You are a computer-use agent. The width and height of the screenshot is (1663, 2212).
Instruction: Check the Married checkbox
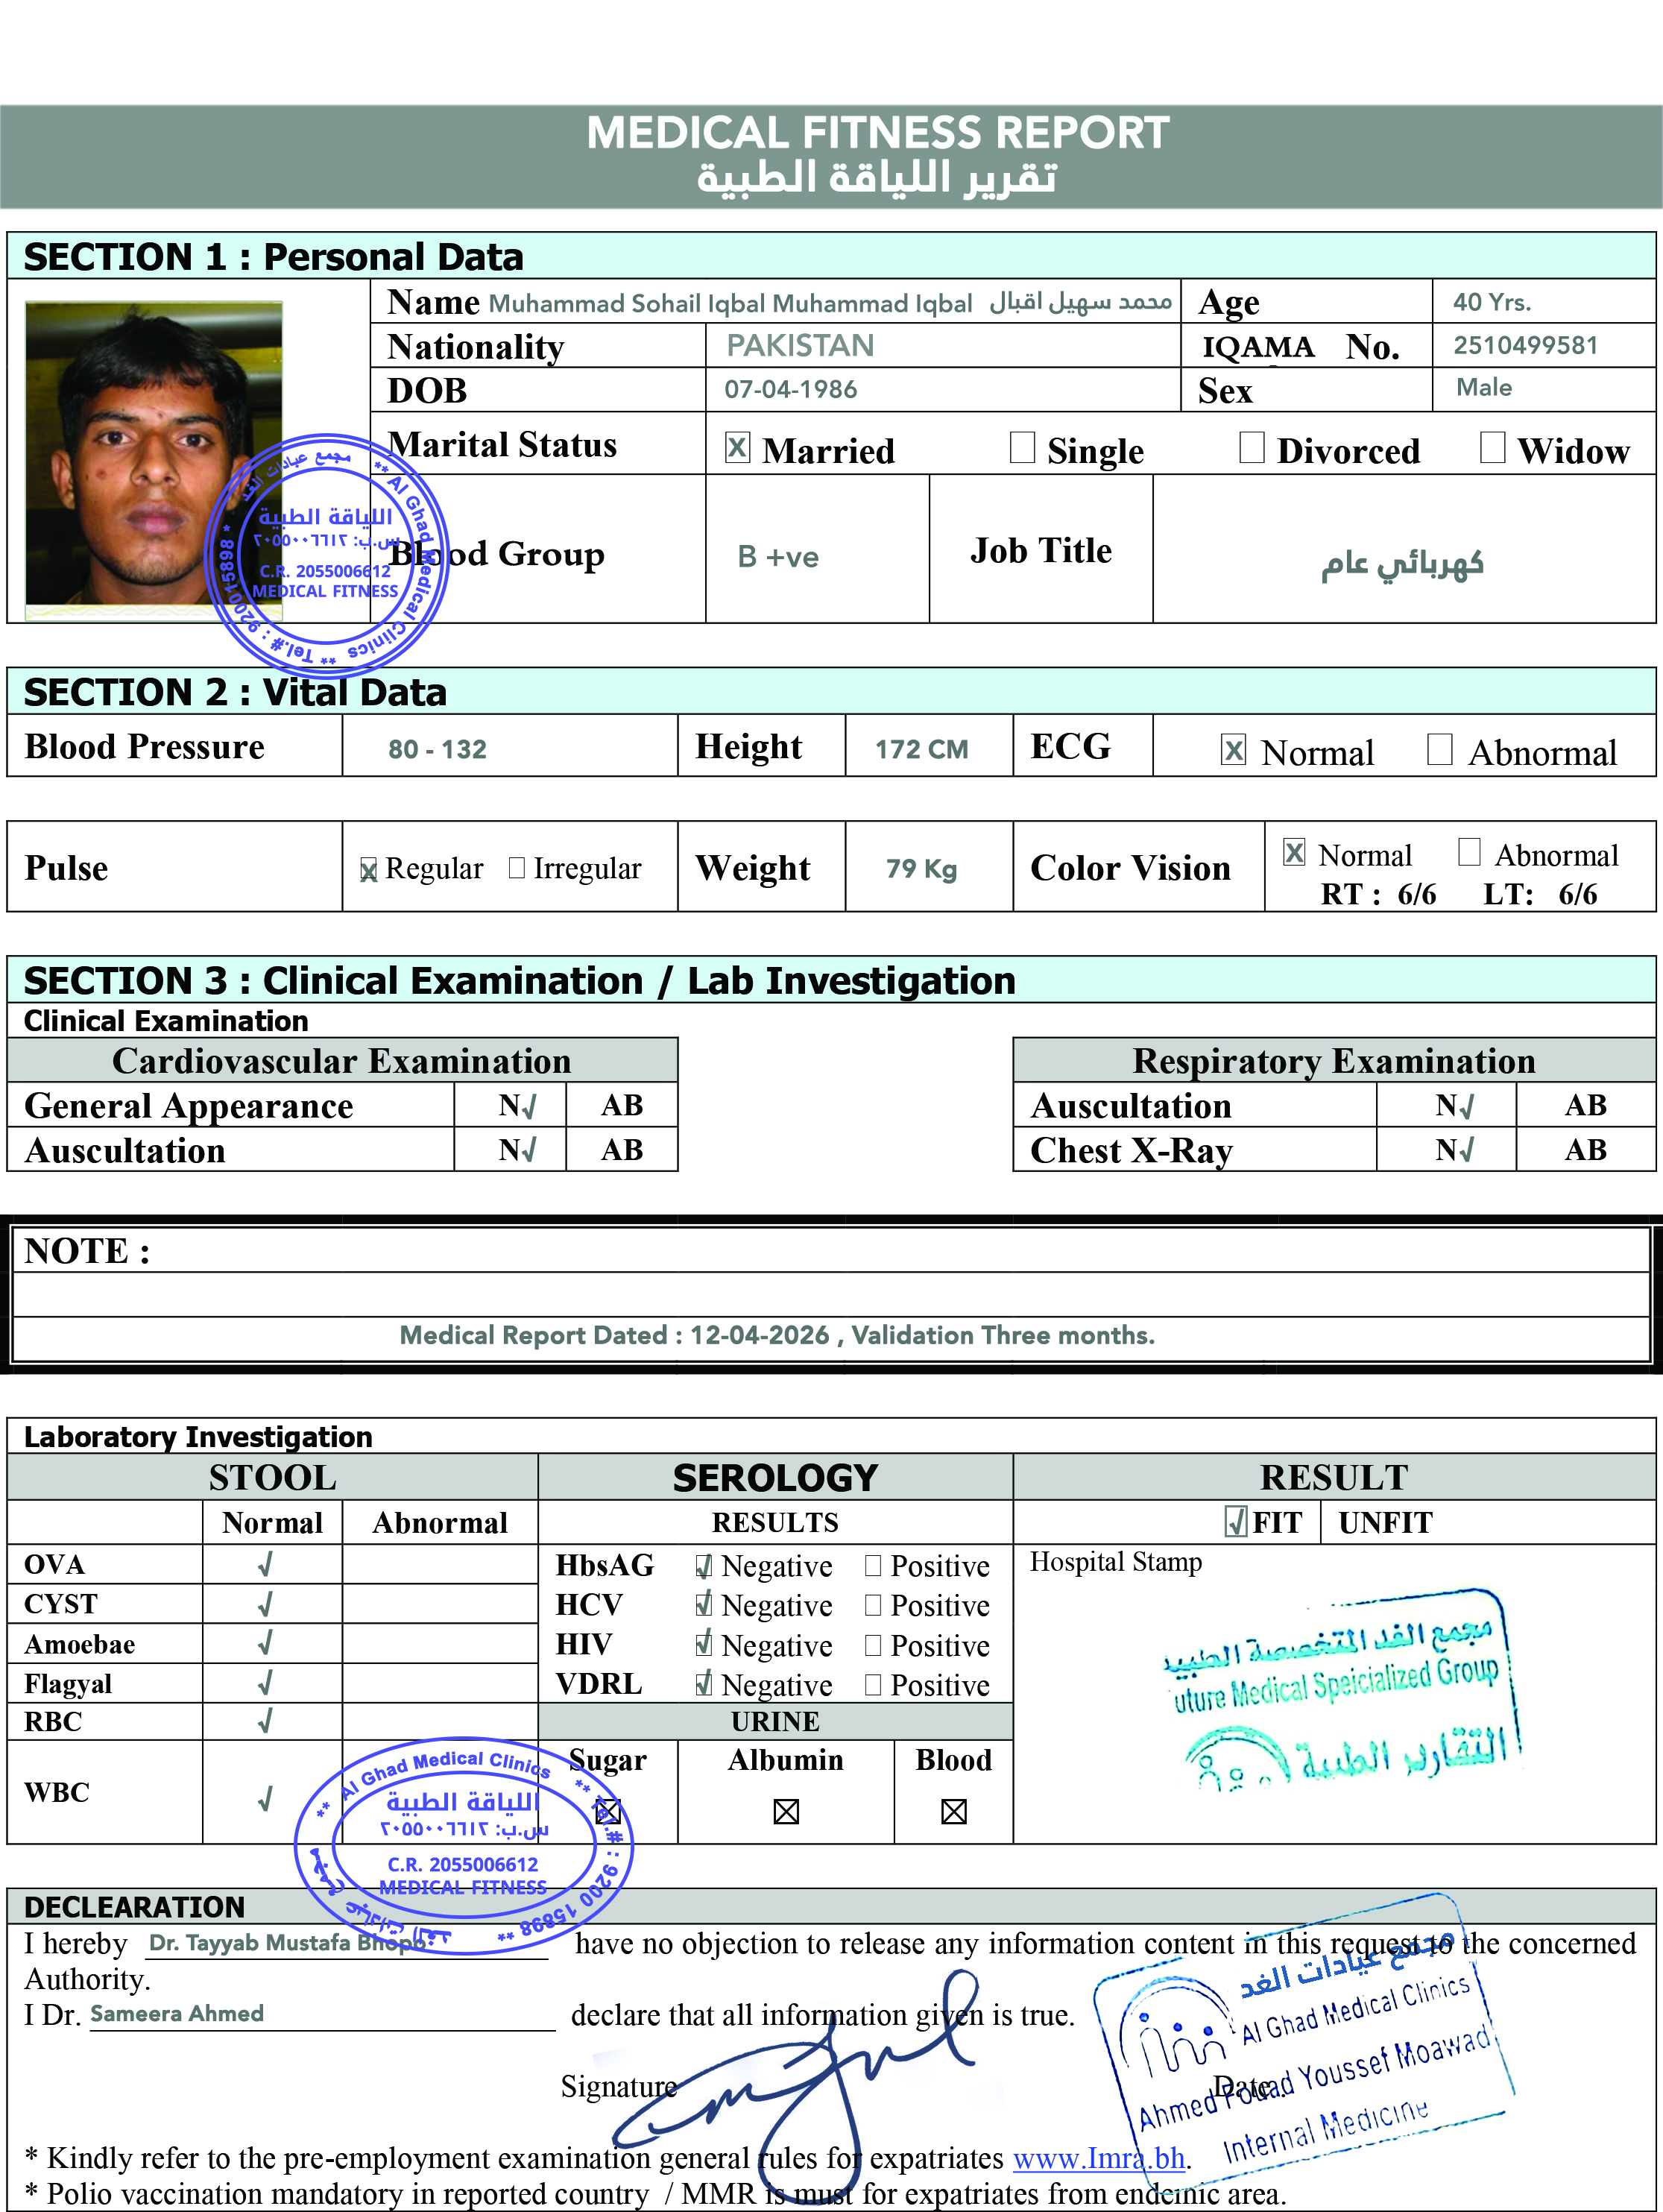click(737, 447)
